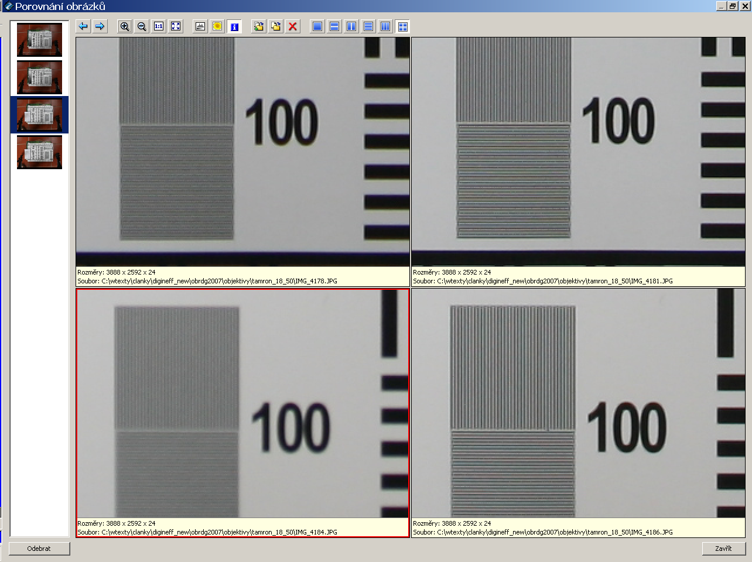Toggle the yellow flower highlight icon
The height and width of the screenshot is (562, 752).
[x=217, y=26]
